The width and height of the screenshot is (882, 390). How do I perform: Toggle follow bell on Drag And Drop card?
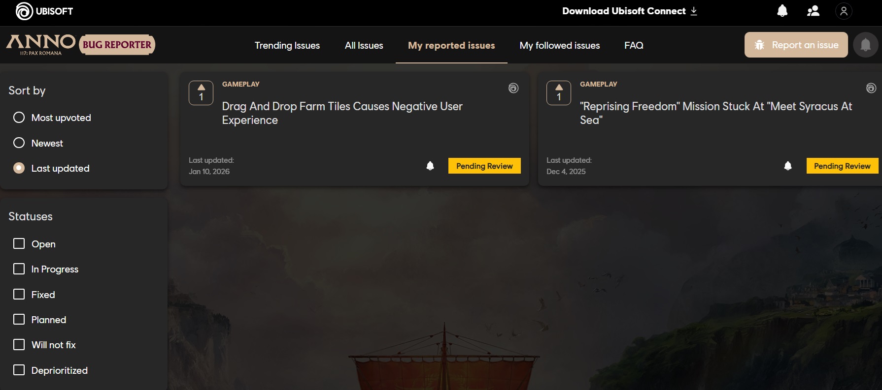point(430,166)
